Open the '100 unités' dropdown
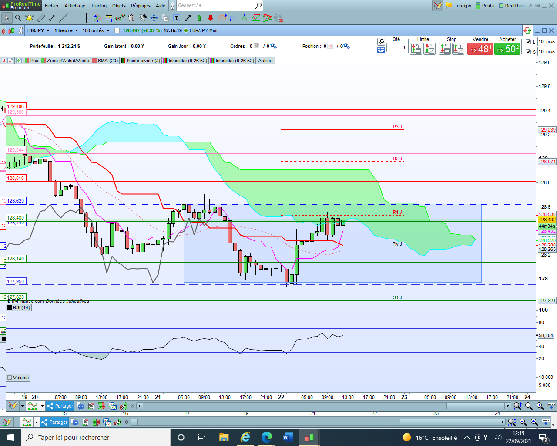The height and width of the screenshot is (446, 557). pos(96,30)
